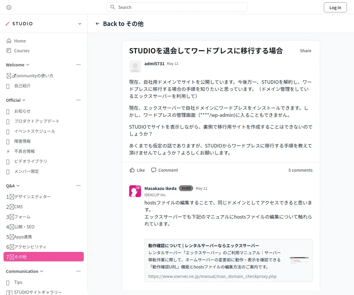Image resolution: width=354 pixels, height=295 pixels.
Task: Click 動作確認について link card title
Action: 204,245
